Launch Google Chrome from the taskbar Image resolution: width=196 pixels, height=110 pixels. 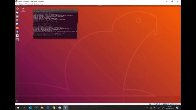pos(54,108)
